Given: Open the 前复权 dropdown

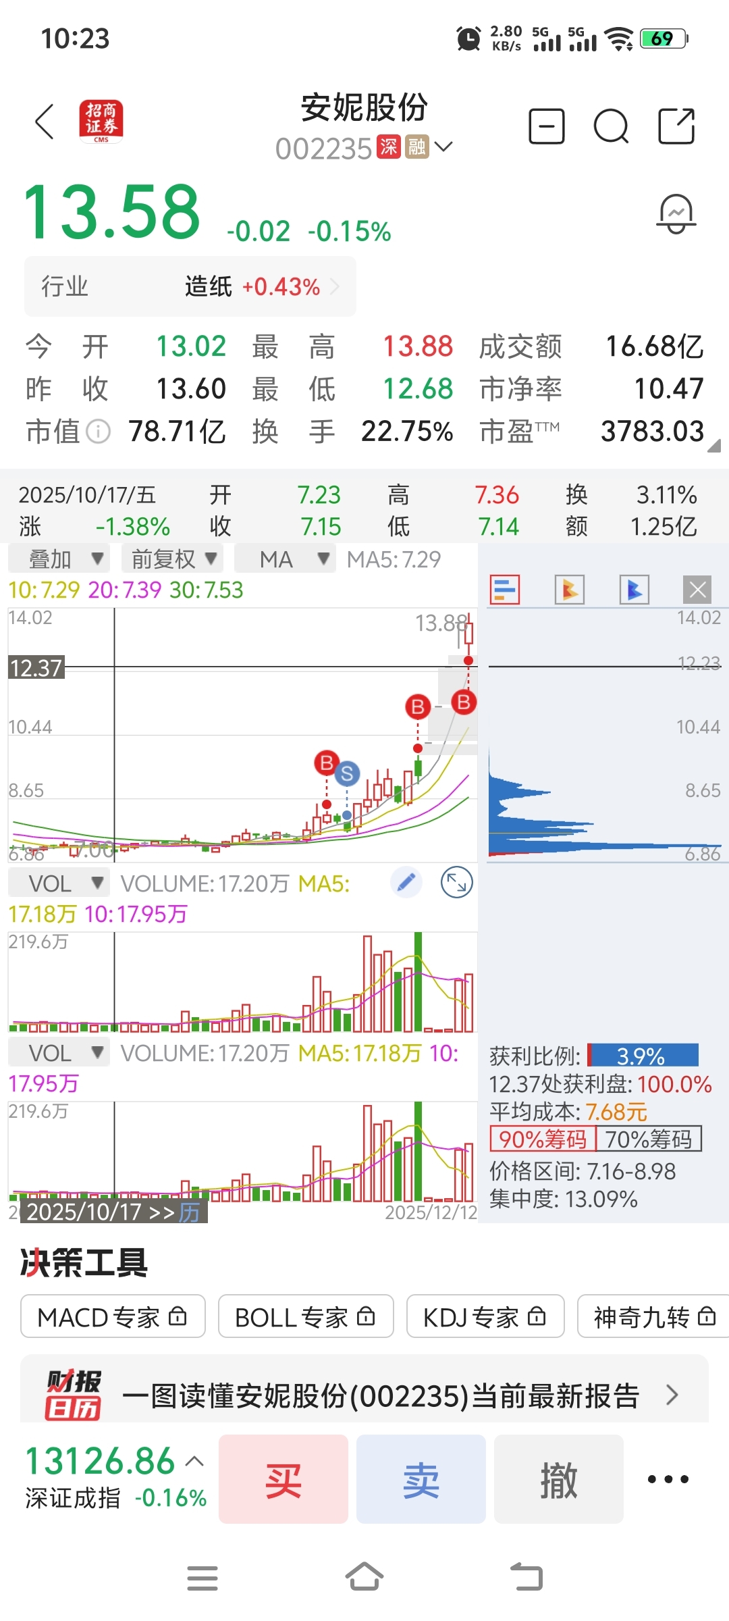Looking at the screenshot, I should [x=173, y=559].
